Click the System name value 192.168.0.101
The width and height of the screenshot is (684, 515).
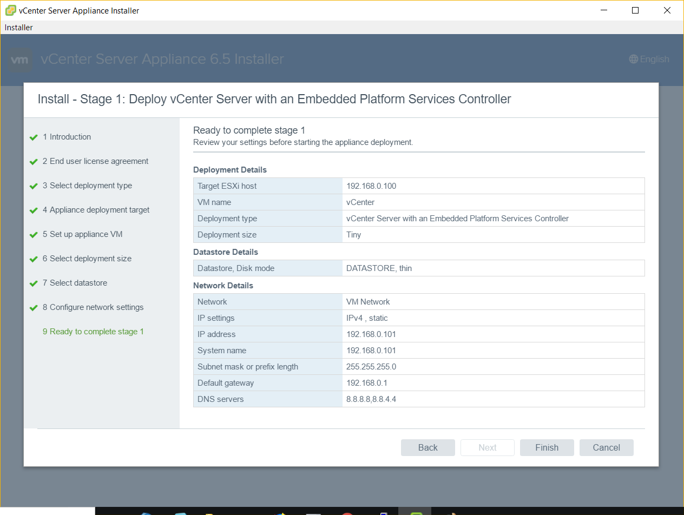click(x=371, y=351)
